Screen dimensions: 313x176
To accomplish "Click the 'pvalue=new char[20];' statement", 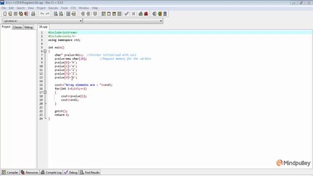I will coord(70,59).
